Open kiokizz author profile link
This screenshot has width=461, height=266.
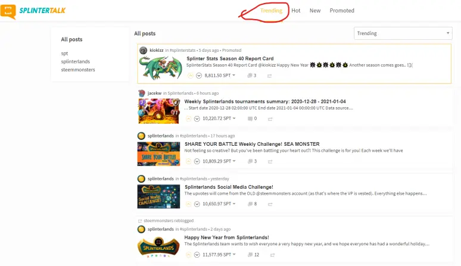[157, 50]
